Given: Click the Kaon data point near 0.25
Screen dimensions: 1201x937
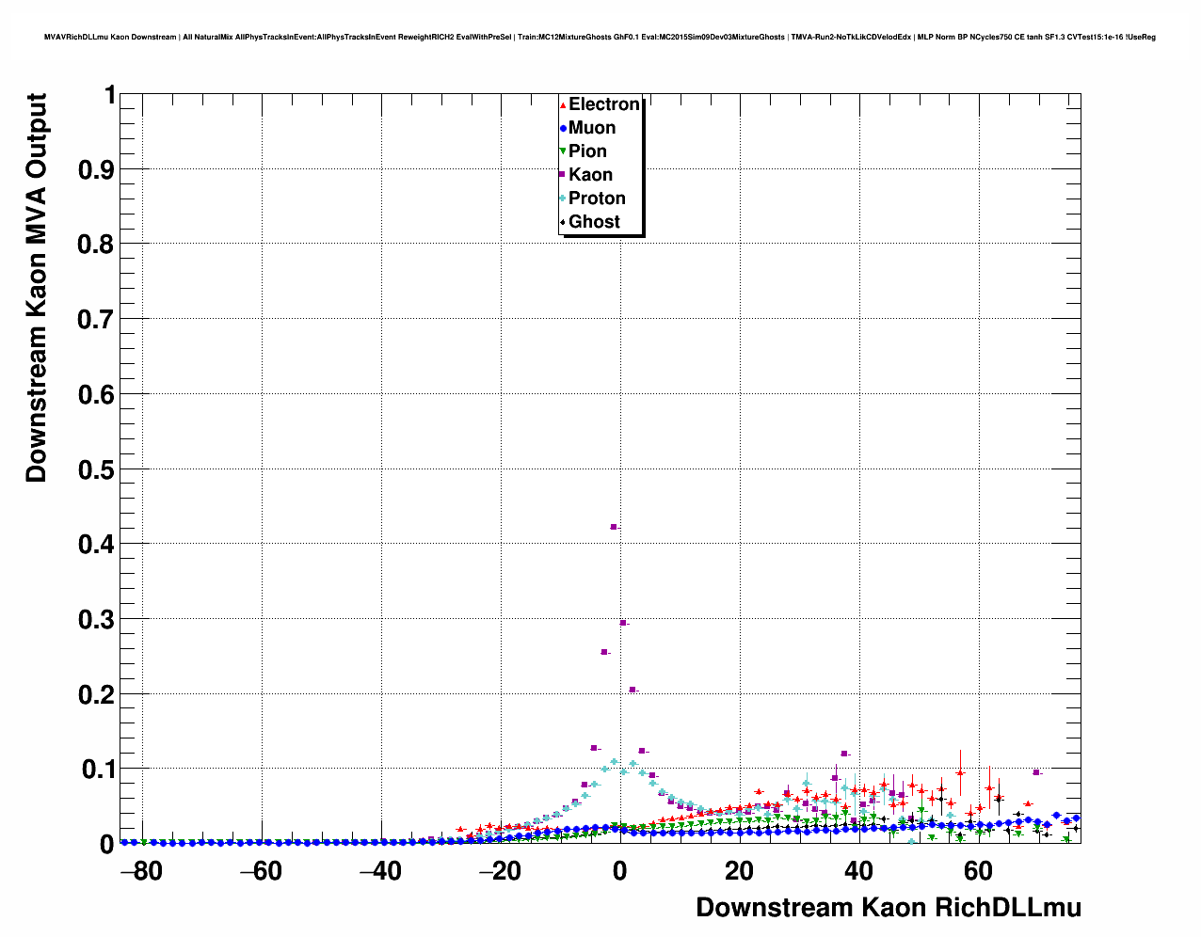Looking at the screenshot, I should tap(604, 652).
